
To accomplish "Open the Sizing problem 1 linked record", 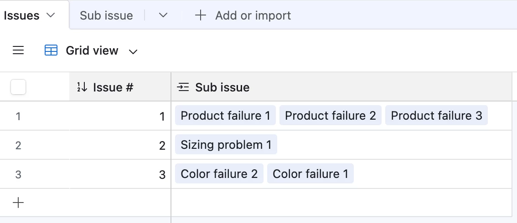I will pyautogui.click(x=226, y=145).
